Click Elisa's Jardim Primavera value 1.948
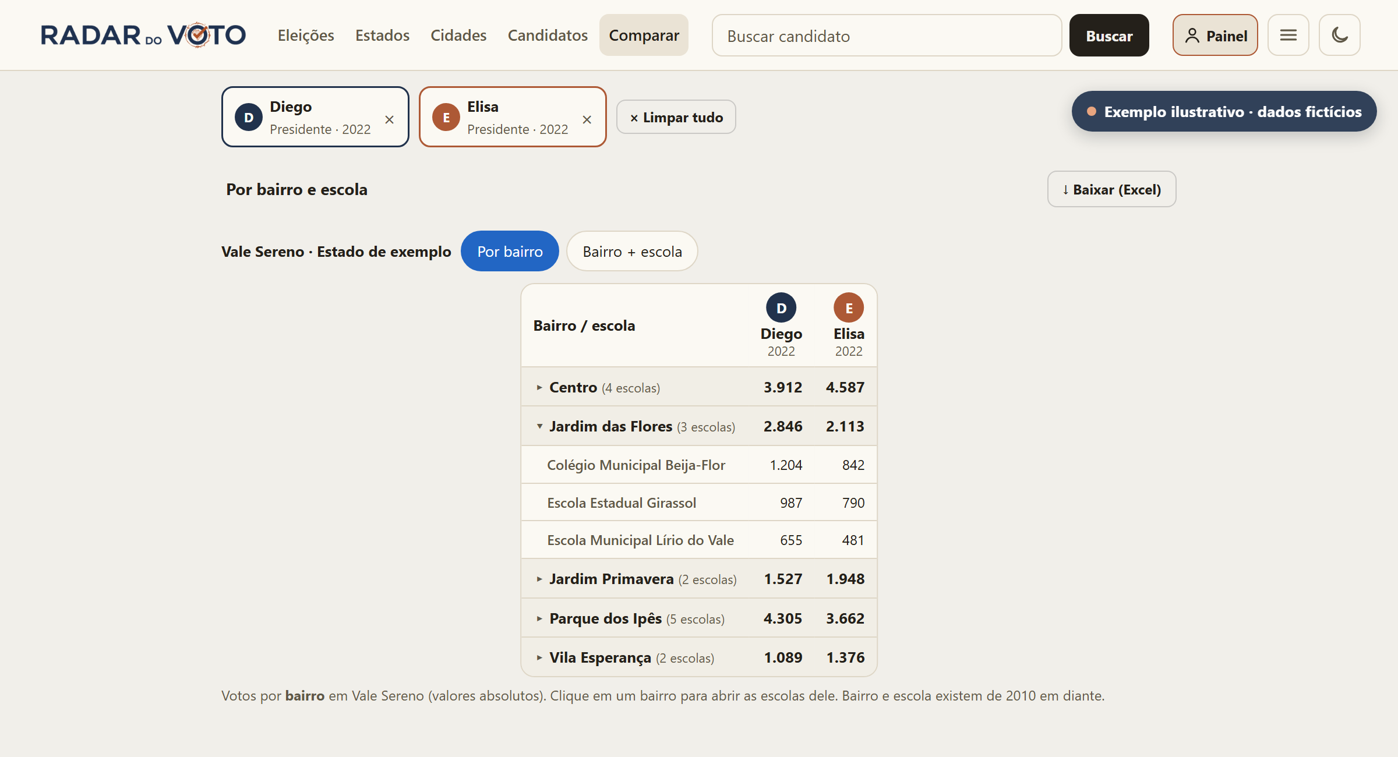The height and width of the screenshot is (757, 1398). [845, 579]
